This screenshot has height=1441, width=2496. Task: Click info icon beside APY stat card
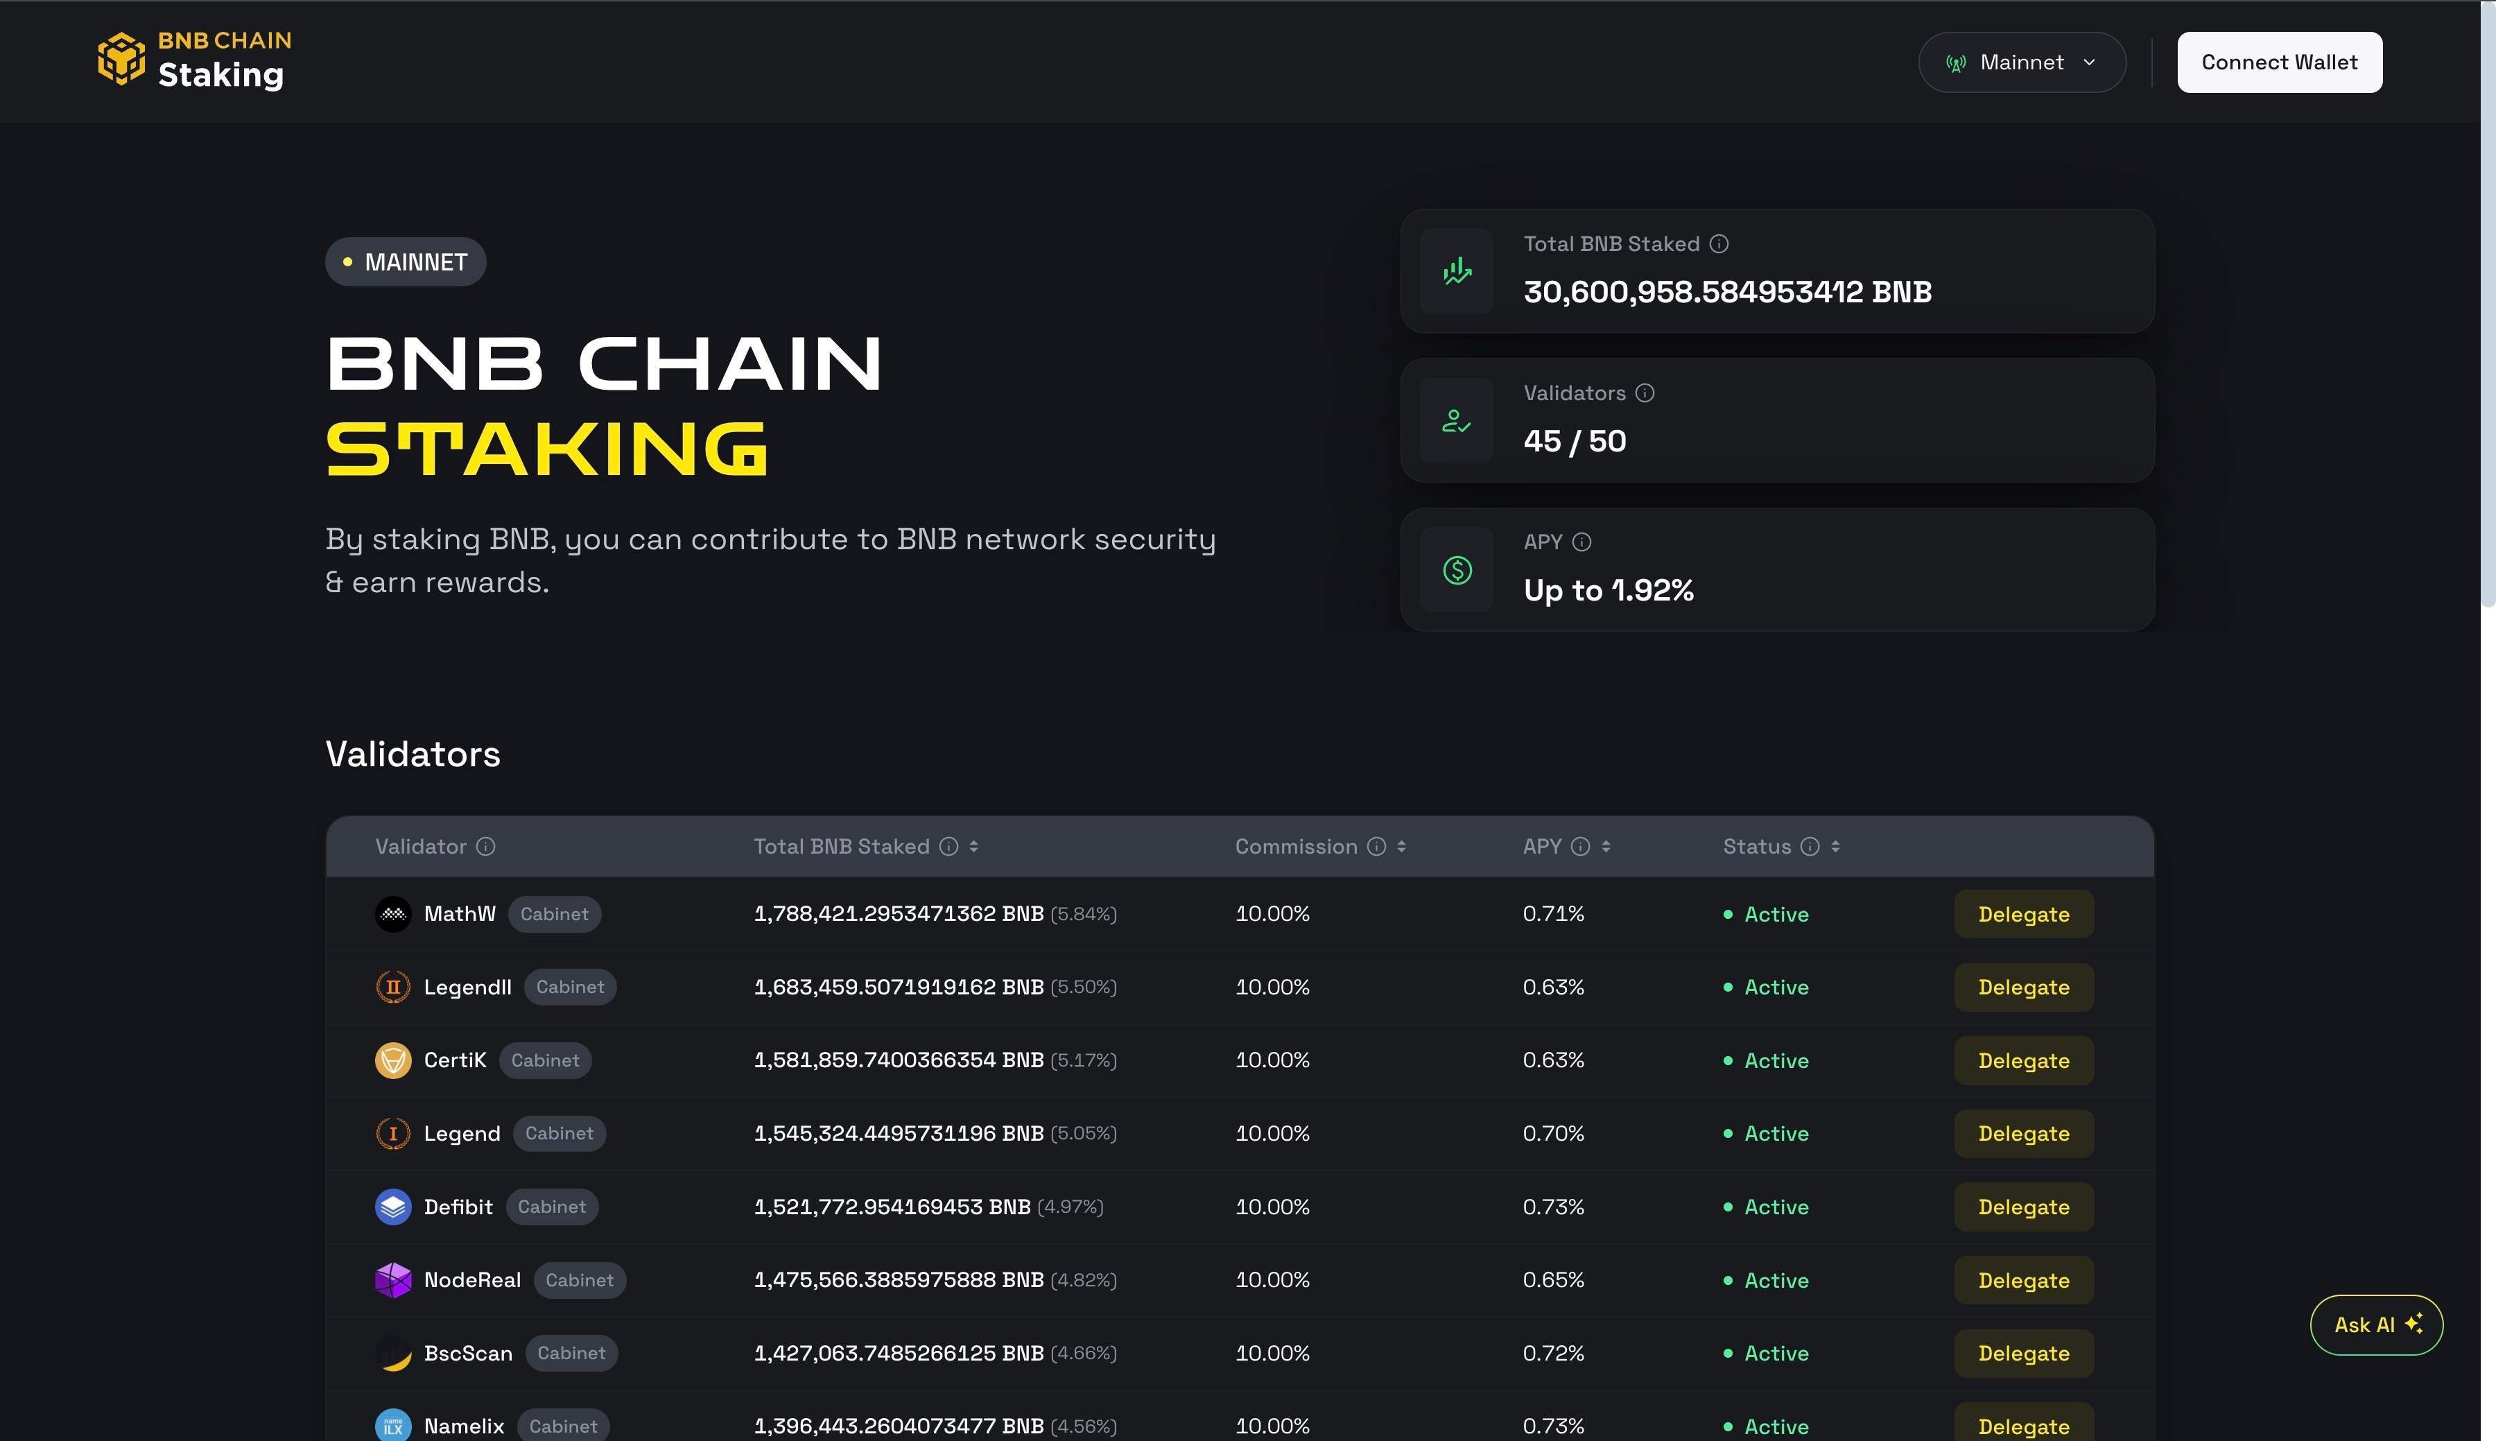(x=1581, y=542)
